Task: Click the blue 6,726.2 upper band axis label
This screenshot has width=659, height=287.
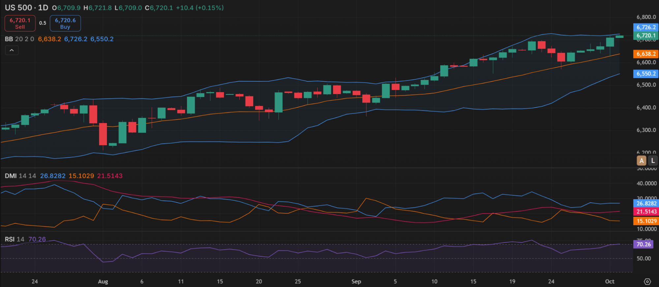Action: pyautogui.click(x=645, y=27)
